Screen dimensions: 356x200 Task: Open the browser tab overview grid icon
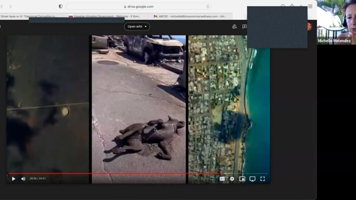[x=310, y=6]
